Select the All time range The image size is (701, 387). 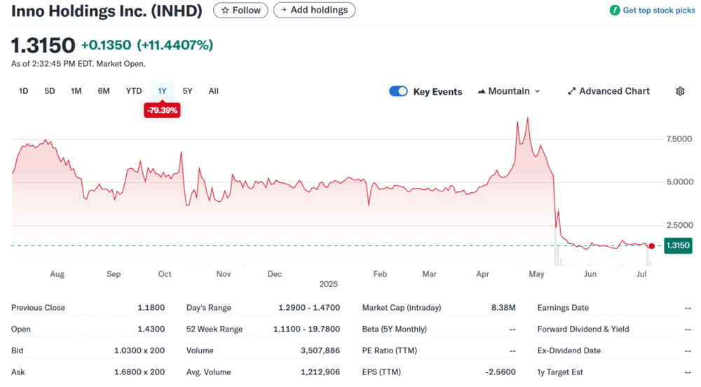[x=214, y=91]
